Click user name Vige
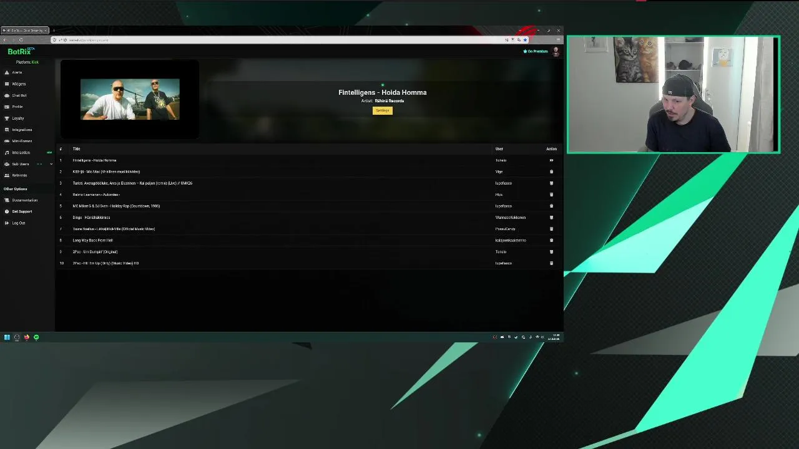Viewport: 799px width, 449px height. [499, 171]
